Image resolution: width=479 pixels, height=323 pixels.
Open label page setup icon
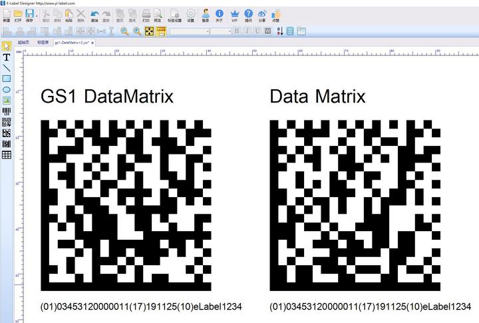point(174,15)
